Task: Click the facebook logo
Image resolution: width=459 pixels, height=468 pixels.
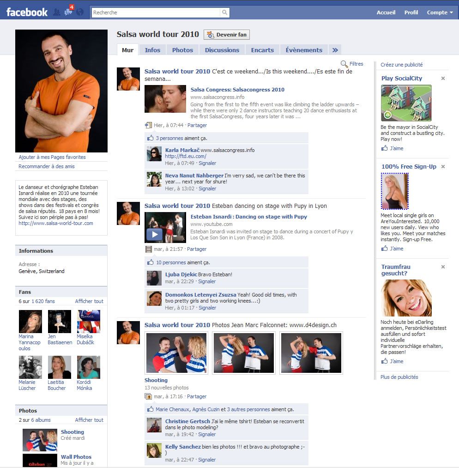Action: [x=27, y=12]
